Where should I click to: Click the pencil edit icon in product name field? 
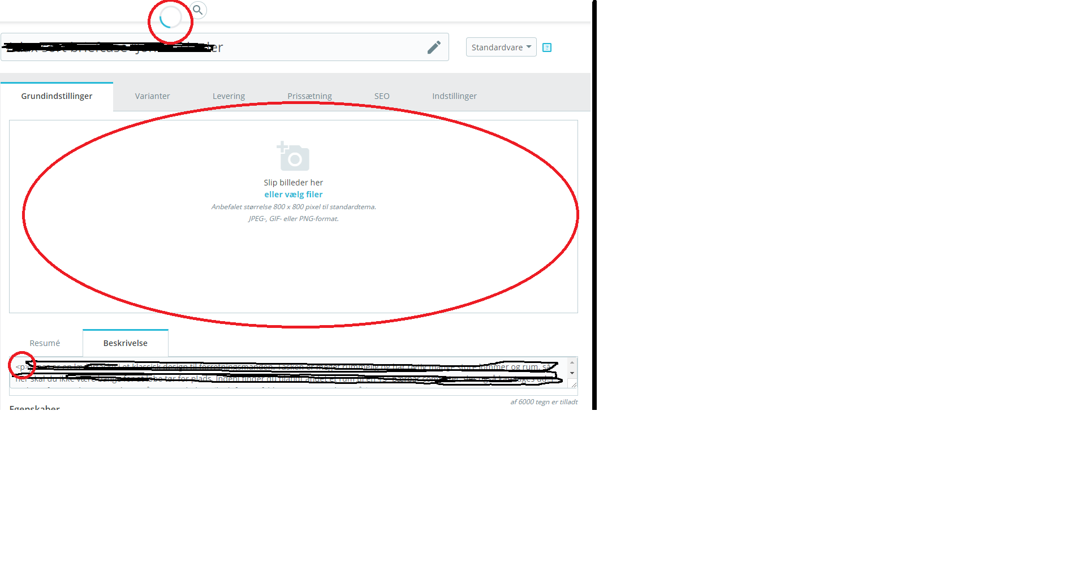434,47
